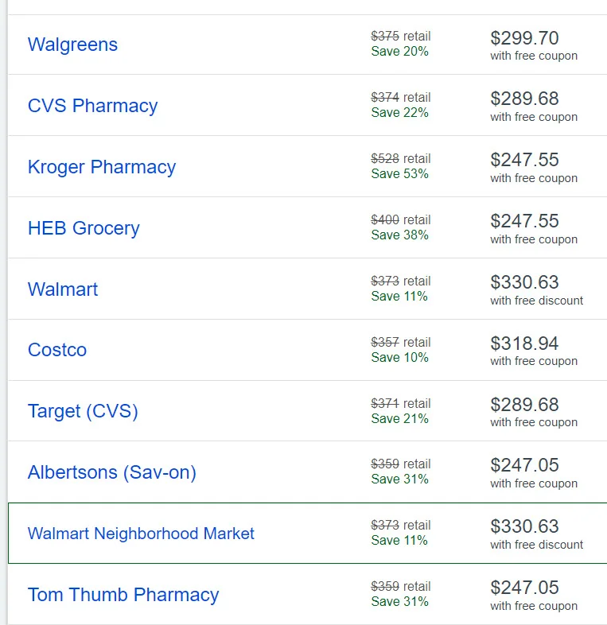Screen dimensions: 607x625
Task: Select Kroger Pharmacy from the list
Action: [x=101, y=167]
